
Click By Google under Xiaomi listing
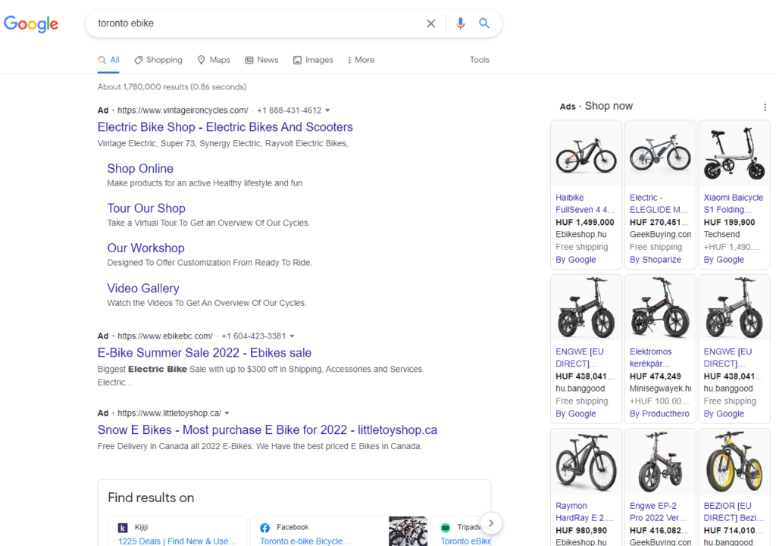click(x=724, y=260)
